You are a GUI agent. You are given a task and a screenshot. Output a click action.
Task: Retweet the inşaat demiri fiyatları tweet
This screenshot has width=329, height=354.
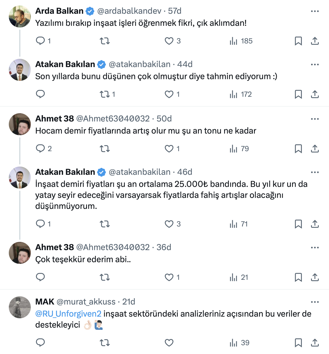[x=105, y=224]
